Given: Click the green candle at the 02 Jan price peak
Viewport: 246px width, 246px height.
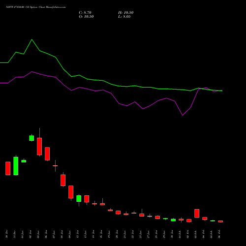Looking at the screenshot, I should tap(31, 138).
